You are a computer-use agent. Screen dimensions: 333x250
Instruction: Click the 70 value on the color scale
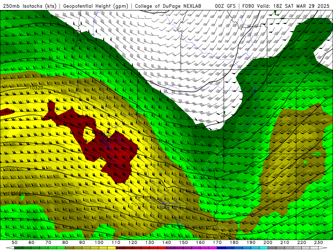tap(48, 242)
